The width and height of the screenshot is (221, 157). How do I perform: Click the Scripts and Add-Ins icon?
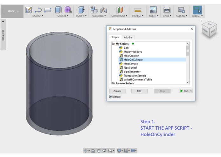click(x=181, y=10)
